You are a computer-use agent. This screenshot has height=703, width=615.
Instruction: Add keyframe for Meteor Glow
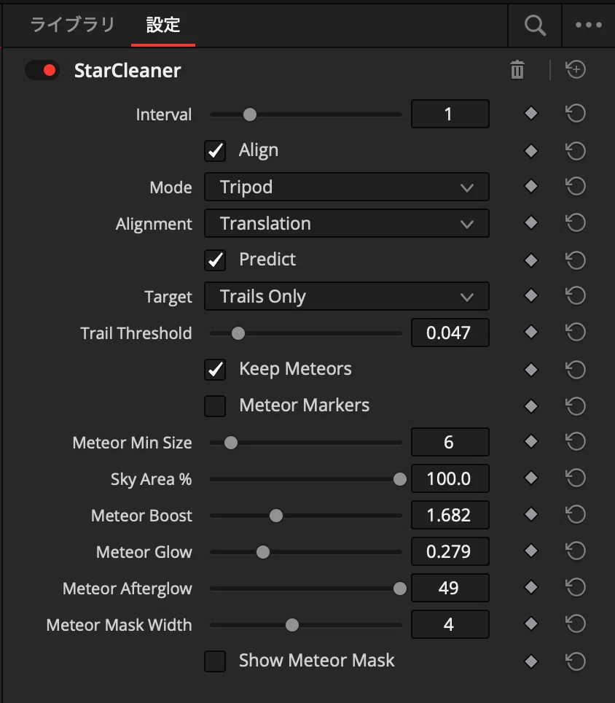[x=531, y=551]
